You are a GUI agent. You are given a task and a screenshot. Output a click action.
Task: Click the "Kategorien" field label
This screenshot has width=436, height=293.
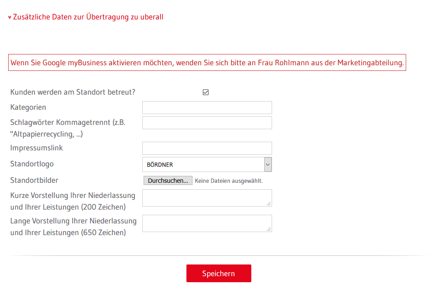click(28, 108)
